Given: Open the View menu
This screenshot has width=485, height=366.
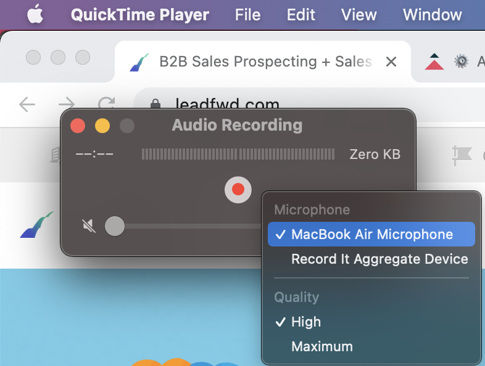Looking at the screenshot, I should 359,15.
